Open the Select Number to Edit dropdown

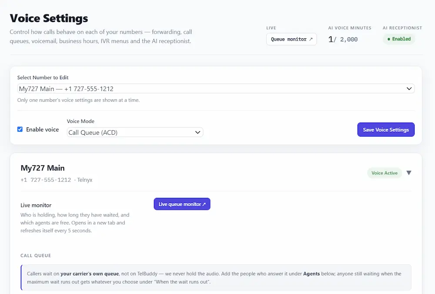(216, 88)
